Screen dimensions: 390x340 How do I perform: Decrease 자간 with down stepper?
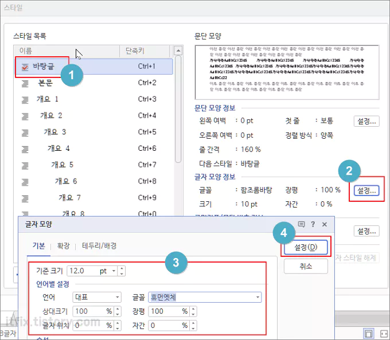point(193,329)
